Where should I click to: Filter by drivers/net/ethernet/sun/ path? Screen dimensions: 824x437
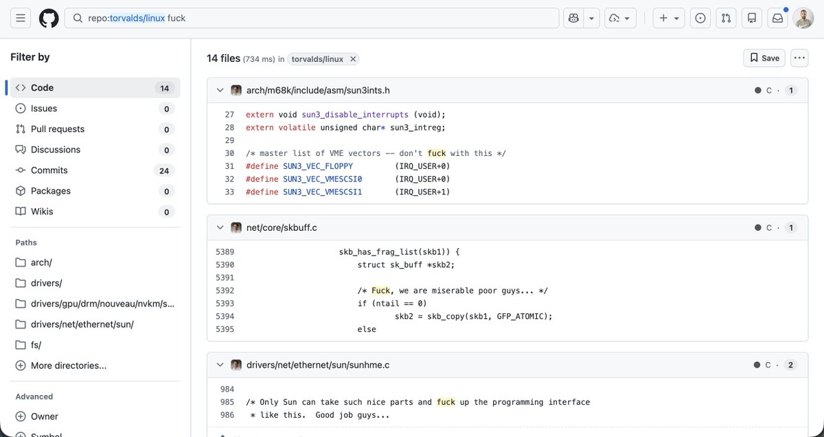[95, 324]
